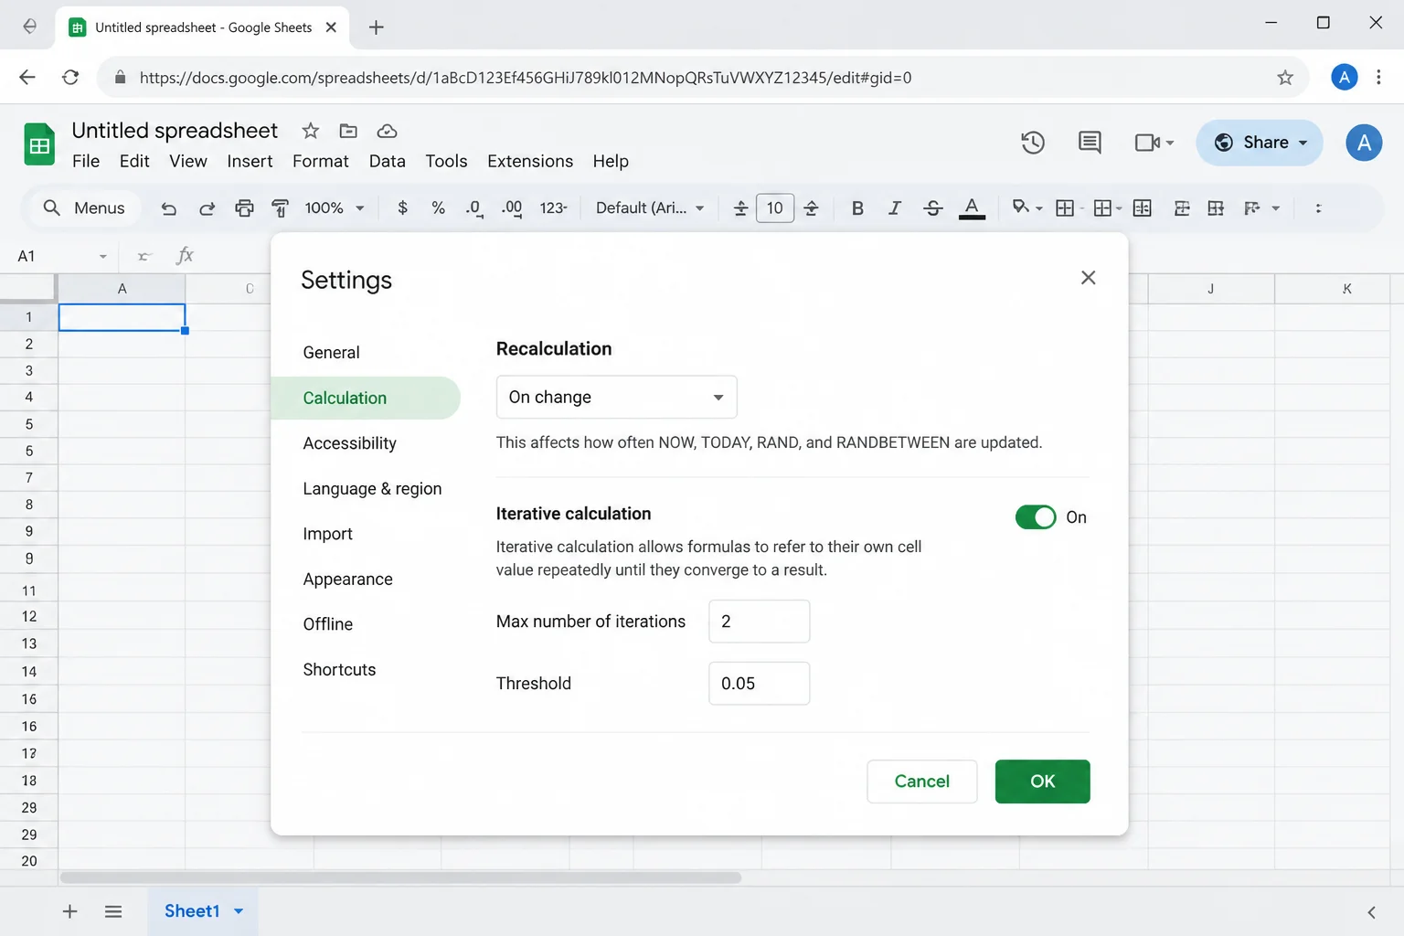Click the Threshold input field

759,684
